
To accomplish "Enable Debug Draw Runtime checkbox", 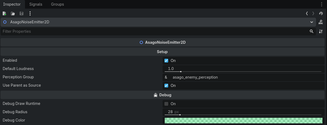I will (x=166, y=104).
